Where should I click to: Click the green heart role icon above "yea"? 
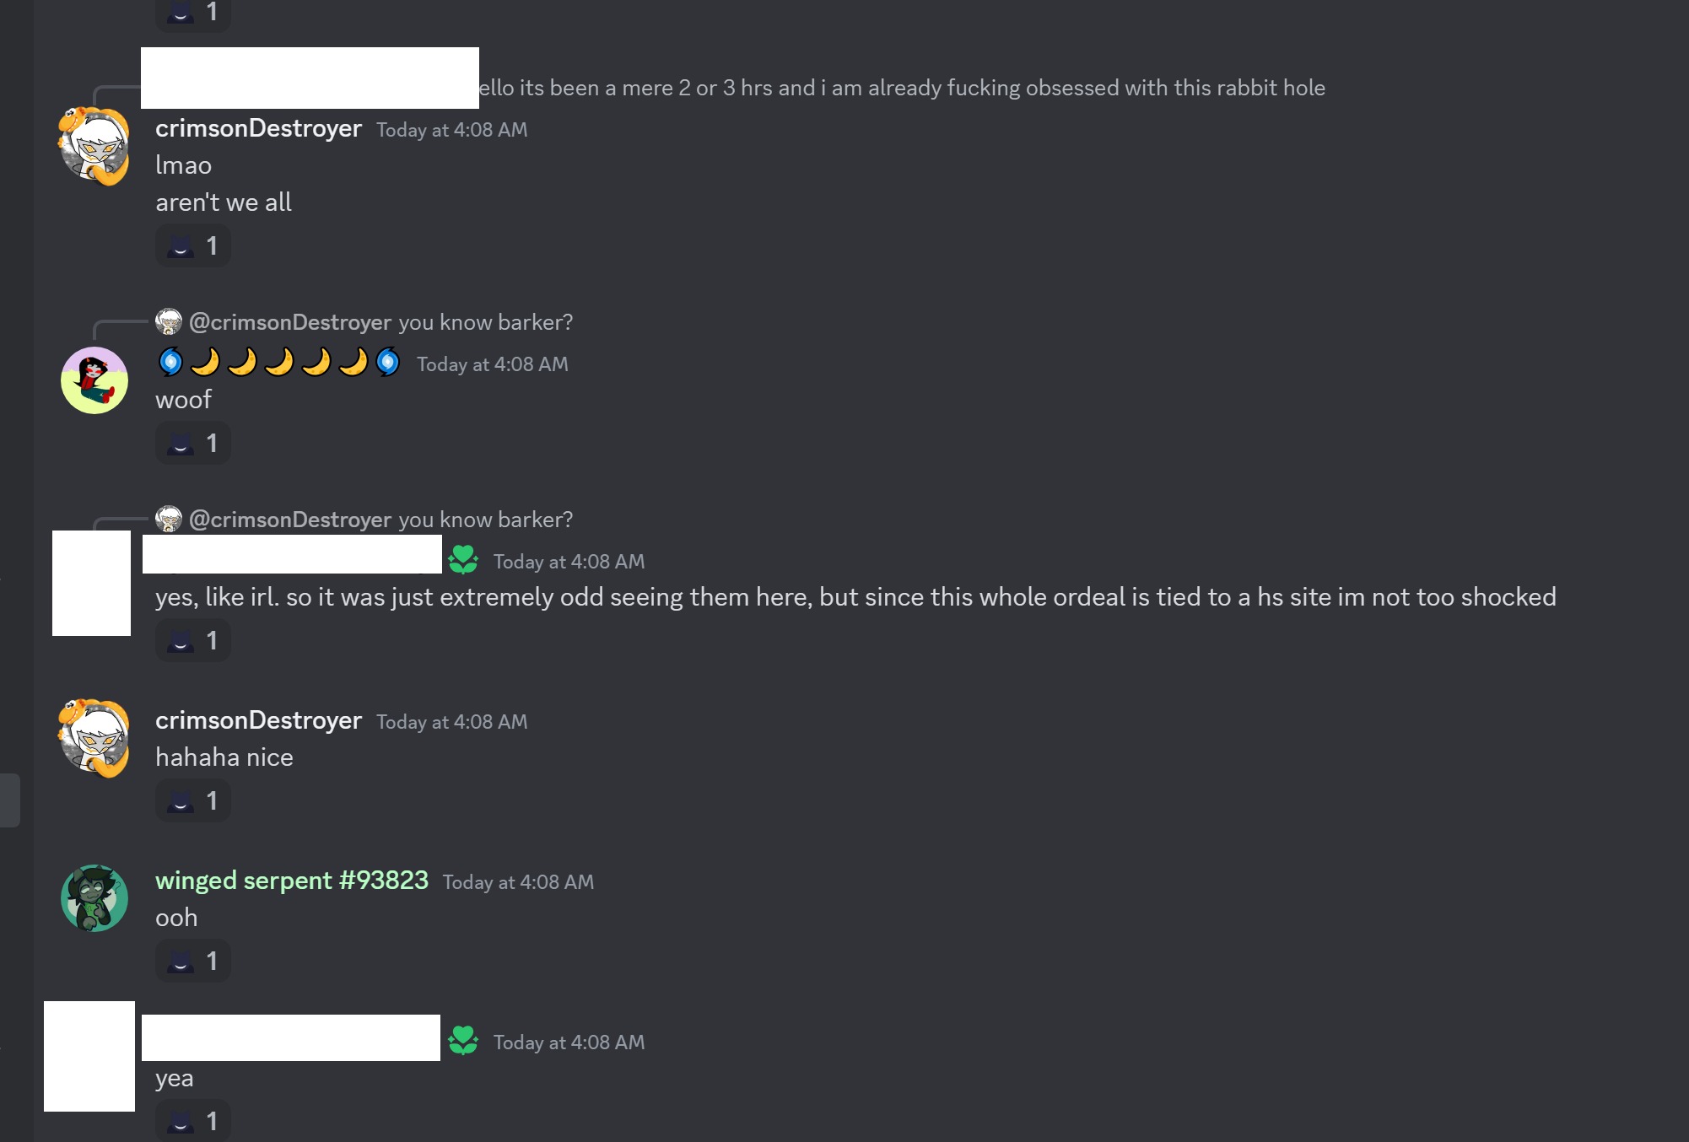tap(463, 1041)
